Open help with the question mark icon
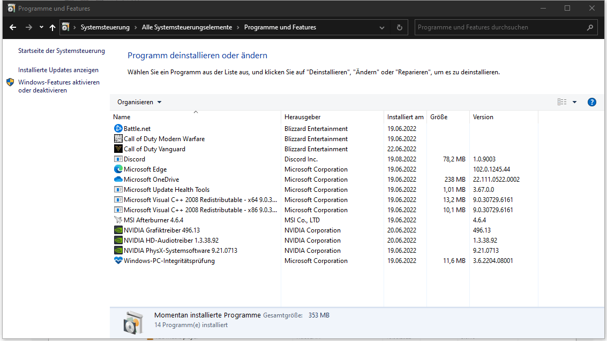This screenshot has width=607, height=341. (x=592, y=102)
